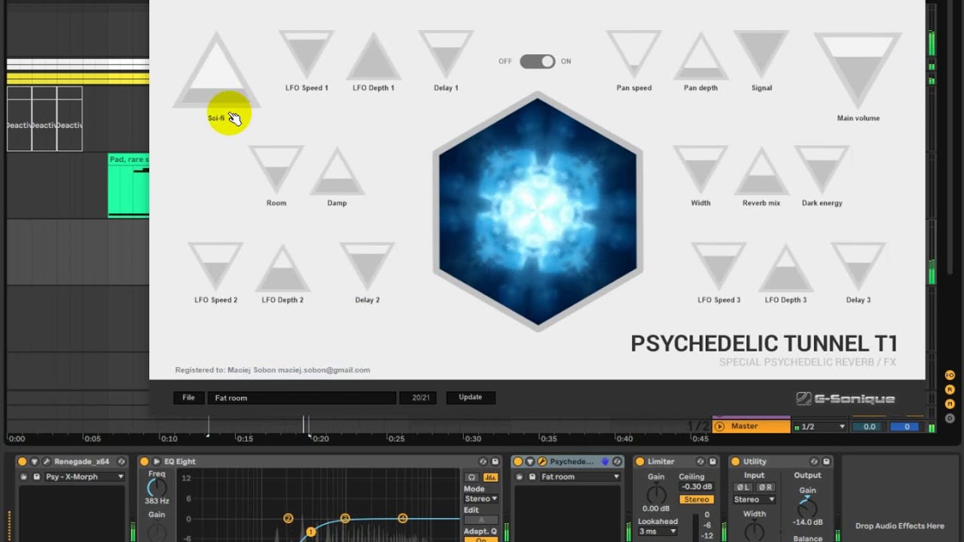The width and height of the screenshot is (964, 542).
Task: Fold the Renegade_x64 device triangle
Action: tap(34, 461)
